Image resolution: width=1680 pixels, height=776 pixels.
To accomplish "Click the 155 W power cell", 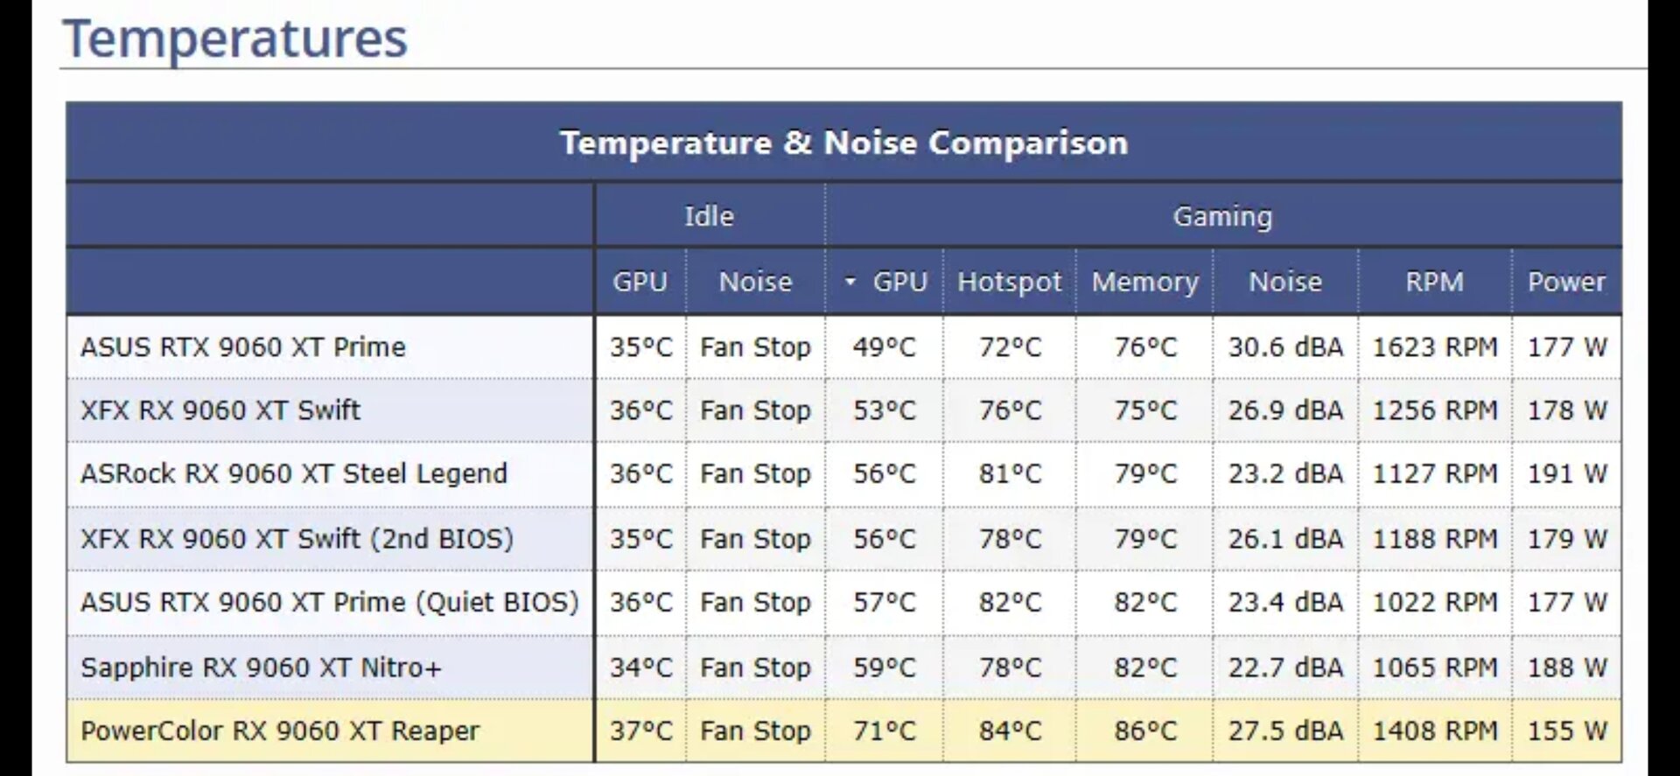I will 1566,731.
